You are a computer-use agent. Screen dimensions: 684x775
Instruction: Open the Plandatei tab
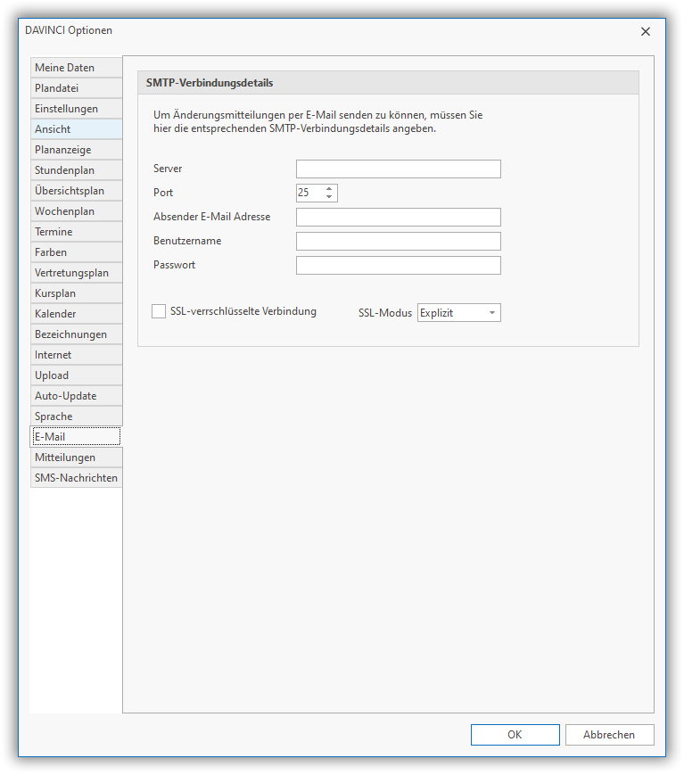pos(76,88)
